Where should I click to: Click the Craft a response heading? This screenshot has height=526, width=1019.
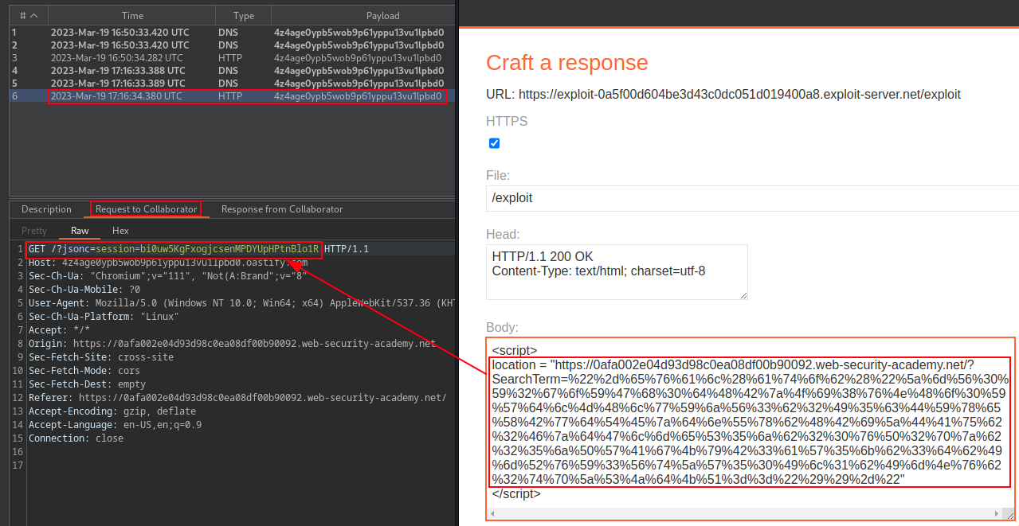click(567, 63)
